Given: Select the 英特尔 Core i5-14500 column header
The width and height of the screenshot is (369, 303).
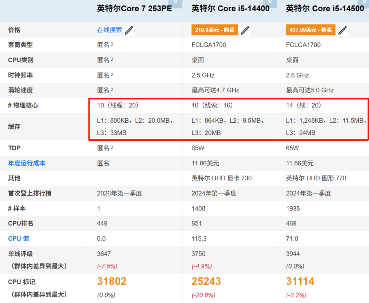Looking at the screenshot, I should (x=325, y=8).
